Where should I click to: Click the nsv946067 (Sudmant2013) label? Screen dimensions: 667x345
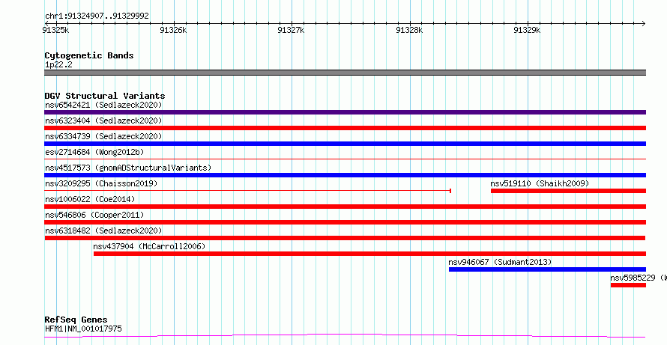pos(501,262)
